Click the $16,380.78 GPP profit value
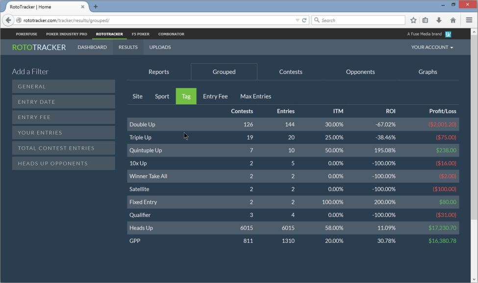Viewport: 478px width, 283px height. click(442, 241)
